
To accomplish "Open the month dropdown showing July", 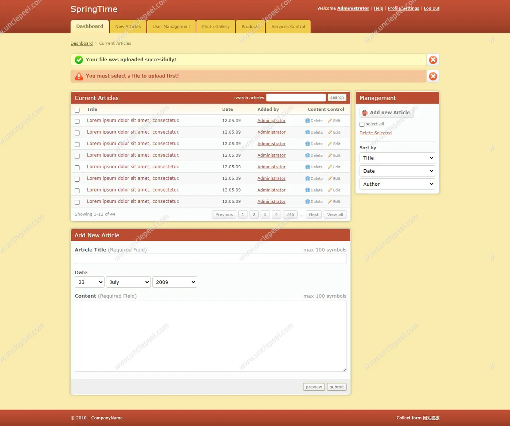I will coord(128,282).
